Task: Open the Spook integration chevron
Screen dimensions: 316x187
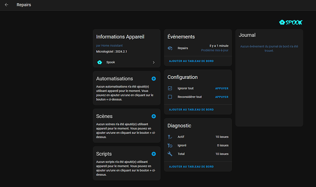Action: (153, 62)
